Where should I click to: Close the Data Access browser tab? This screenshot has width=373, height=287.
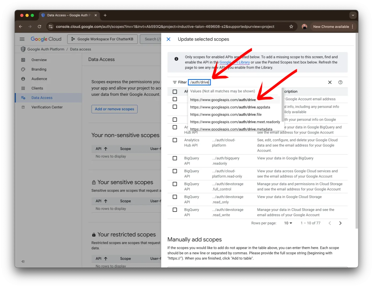coord(96,15)
